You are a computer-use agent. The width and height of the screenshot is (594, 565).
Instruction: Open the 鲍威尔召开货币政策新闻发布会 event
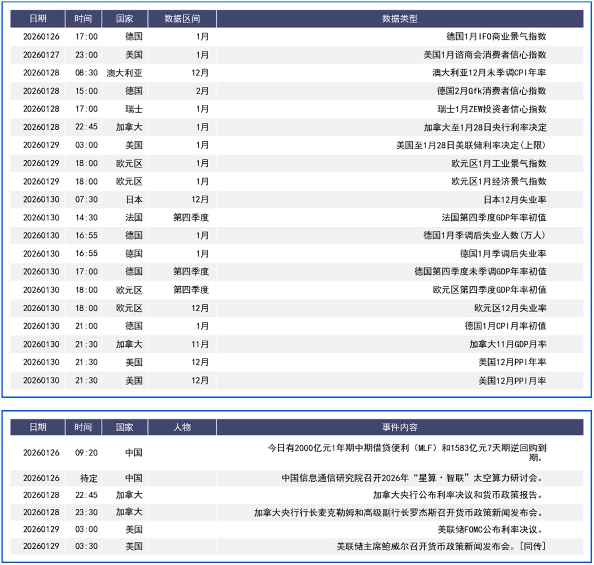click(441, 546)
